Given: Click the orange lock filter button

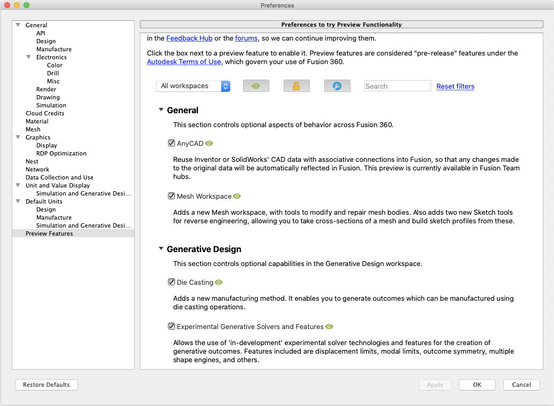Looking at the screenshot, I should point(296,86).
